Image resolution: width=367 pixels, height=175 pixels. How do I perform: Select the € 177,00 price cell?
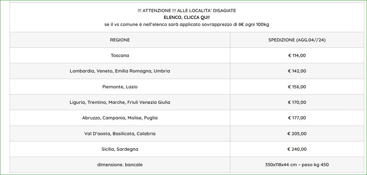(x=297, y=118)
